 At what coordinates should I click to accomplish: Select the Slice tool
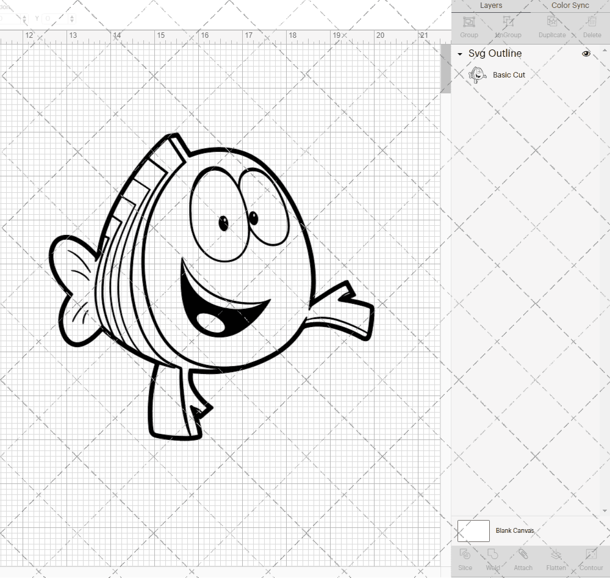(465, 558)
